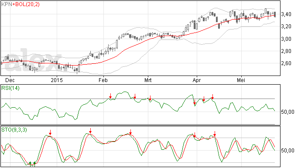Image resolution: width=301 pixels, height=168 pixels.
Task: Click the earliest red sell arrow in STO panel
Action: click(x=50, y=132)
